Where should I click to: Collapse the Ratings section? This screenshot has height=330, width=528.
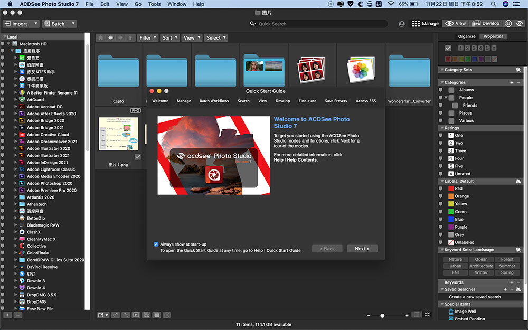point(442,128)
